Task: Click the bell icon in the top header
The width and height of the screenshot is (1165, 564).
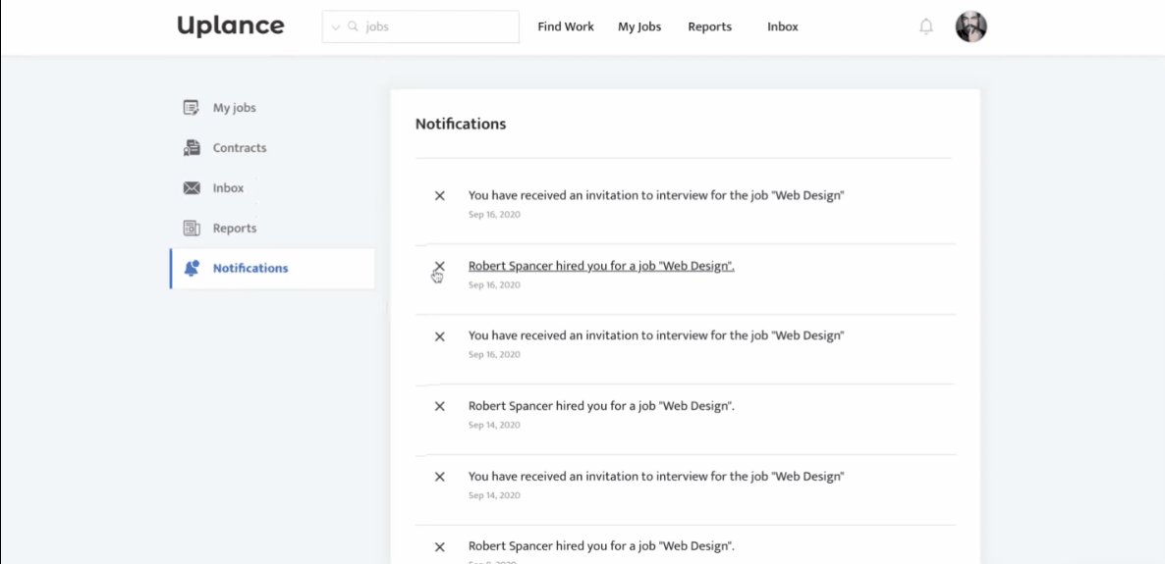Action: [925, 27]
